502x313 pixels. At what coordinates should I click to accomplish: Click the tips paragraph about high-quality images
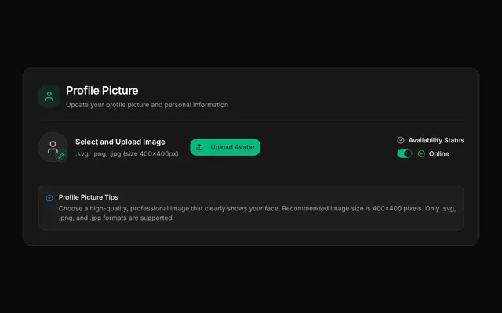(257, 213)
